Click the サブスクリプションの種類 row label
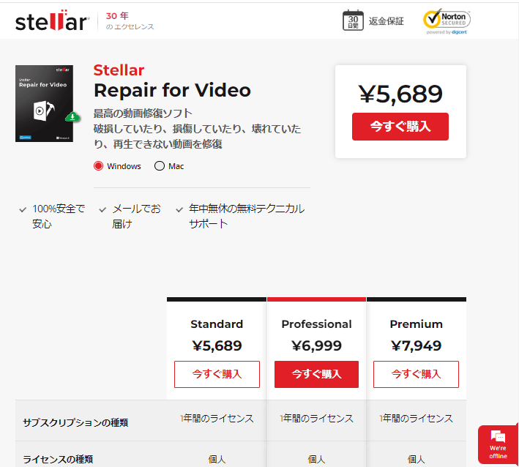 75,422
